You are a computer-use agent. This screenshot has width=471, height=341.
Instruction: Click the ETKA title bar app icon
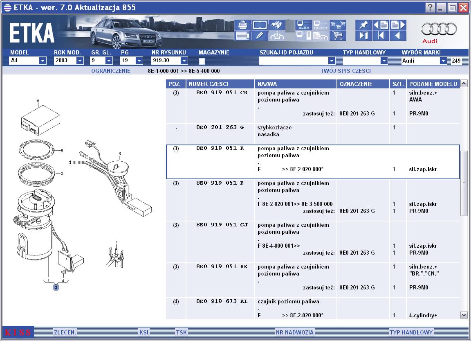pyautogui.click(x=7, y=7)
